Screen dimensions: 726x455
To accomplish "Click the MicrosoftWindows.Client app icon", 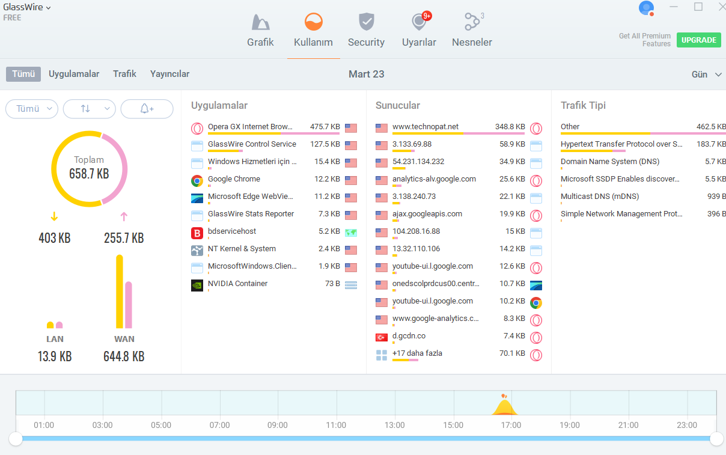I will [197, 267].
